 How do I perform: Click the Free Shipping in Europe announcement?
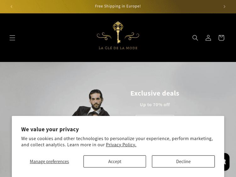[x=118, y=6]
